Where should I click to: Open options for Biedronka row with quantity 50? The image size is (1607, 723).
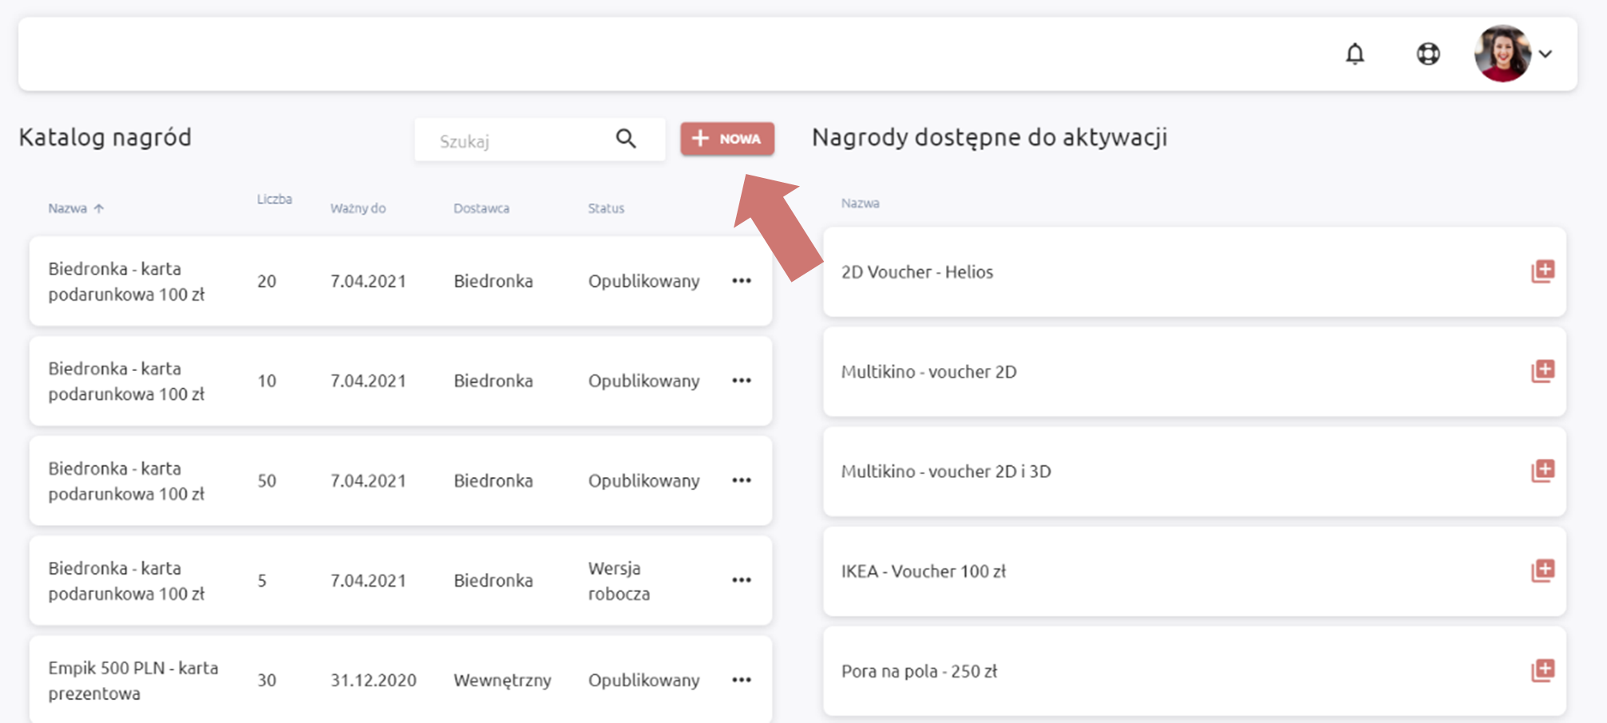[x=742, y=480]
